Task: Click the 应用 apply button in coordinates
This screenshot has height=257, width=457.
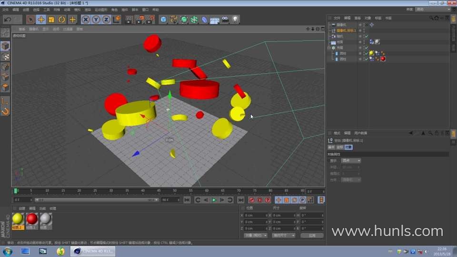Action: point(312,235)
